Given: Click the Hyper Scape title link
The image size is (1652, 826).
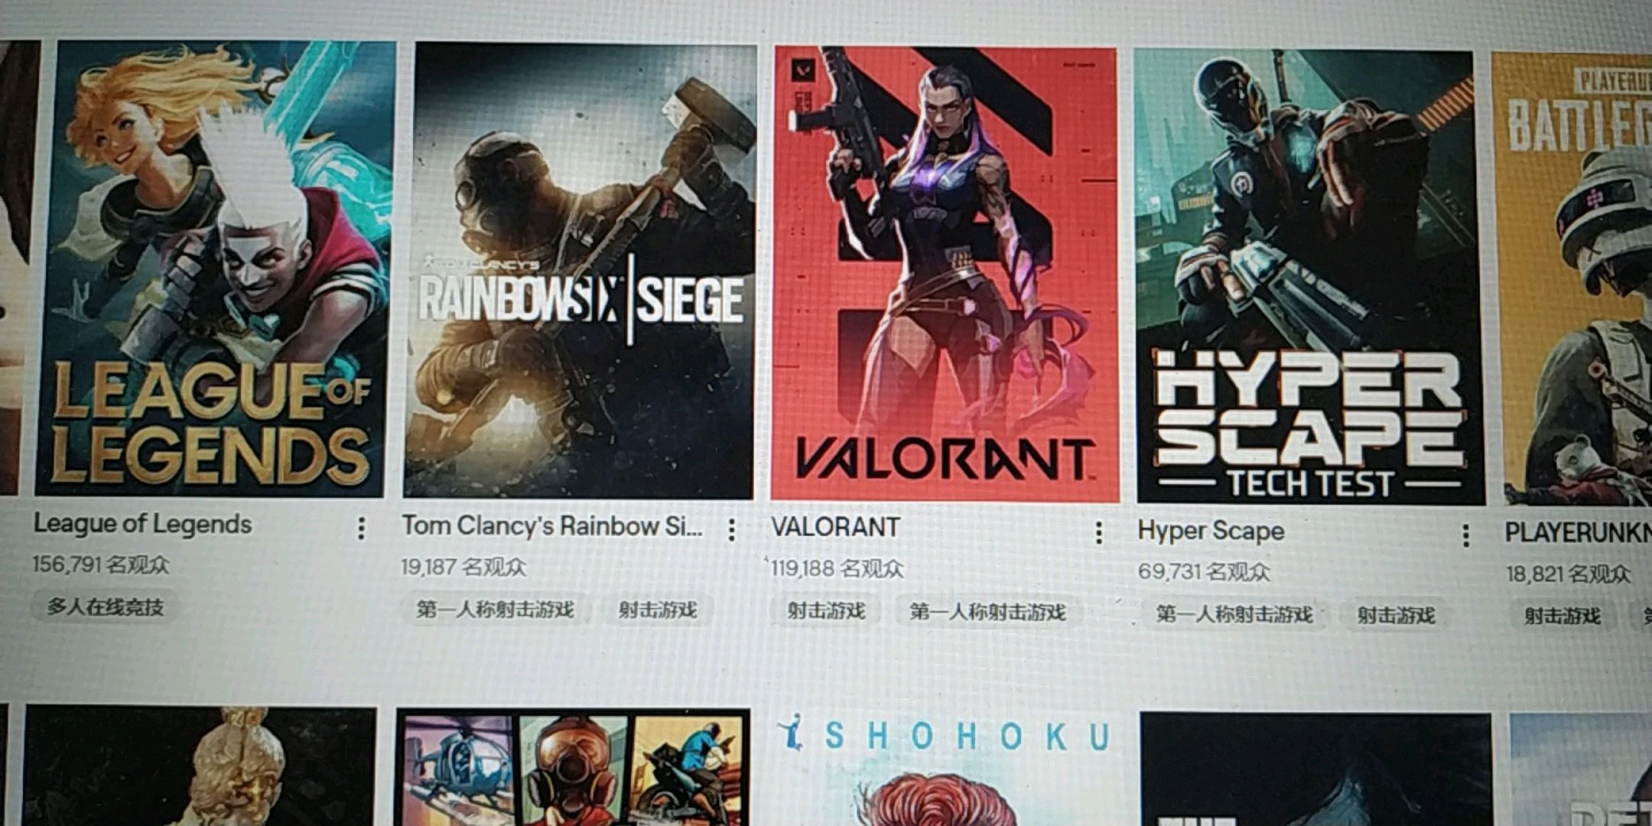Looking at the screenshot, I should click(1211, 531).
